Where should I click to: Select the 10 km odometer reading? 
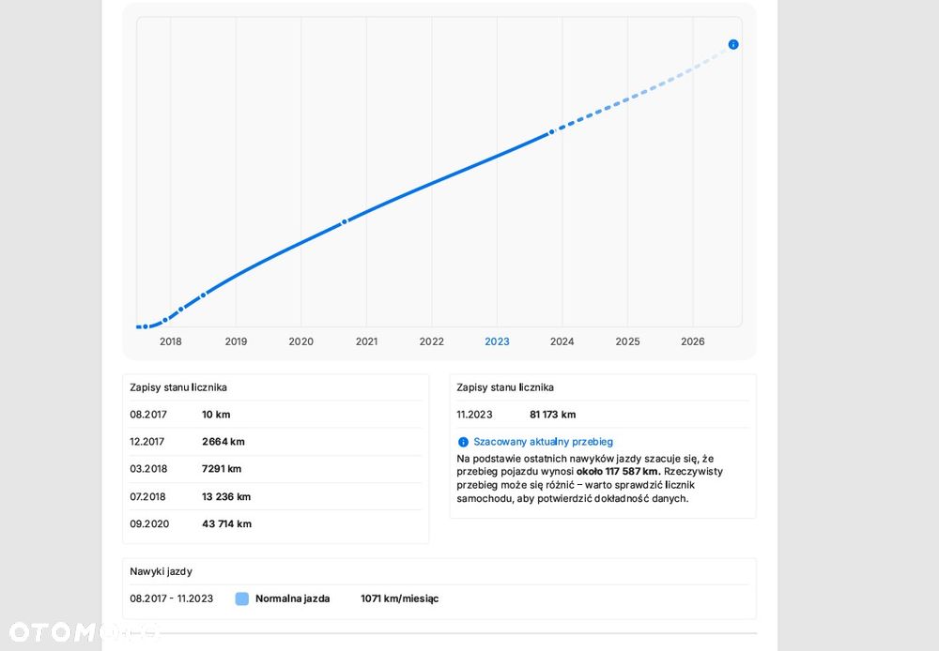(x=216, y=415)
